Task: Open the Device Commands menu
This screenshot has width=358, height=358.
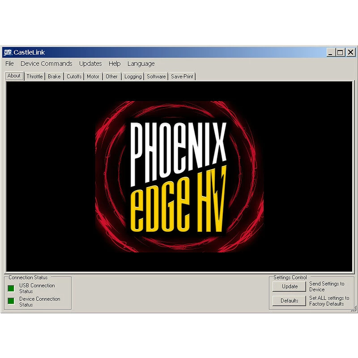Action: pos(46,64)
